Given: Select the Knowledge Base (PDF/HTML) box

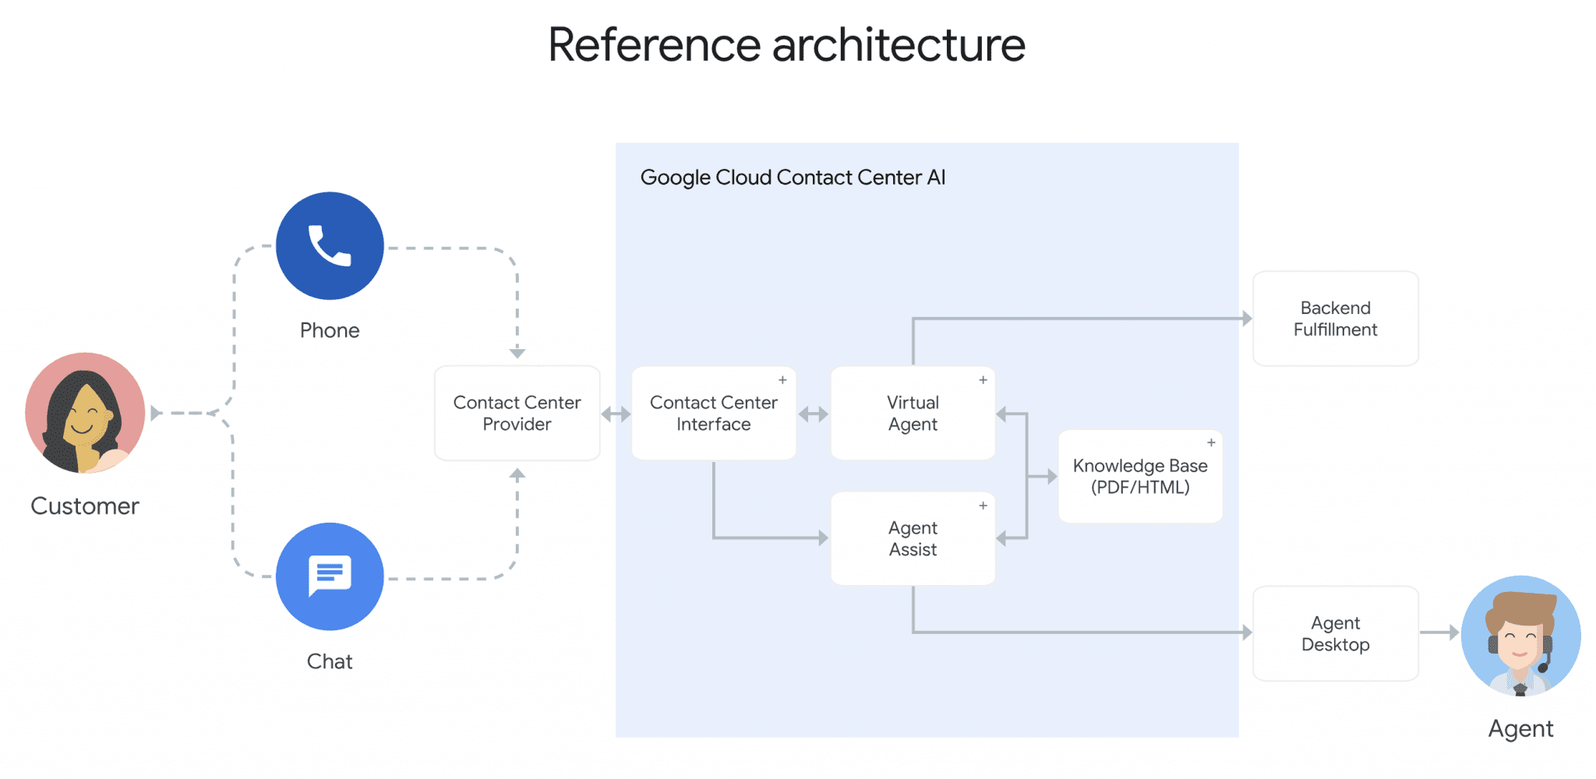Looking at the screenshot, I should [x=1140, y=476].
